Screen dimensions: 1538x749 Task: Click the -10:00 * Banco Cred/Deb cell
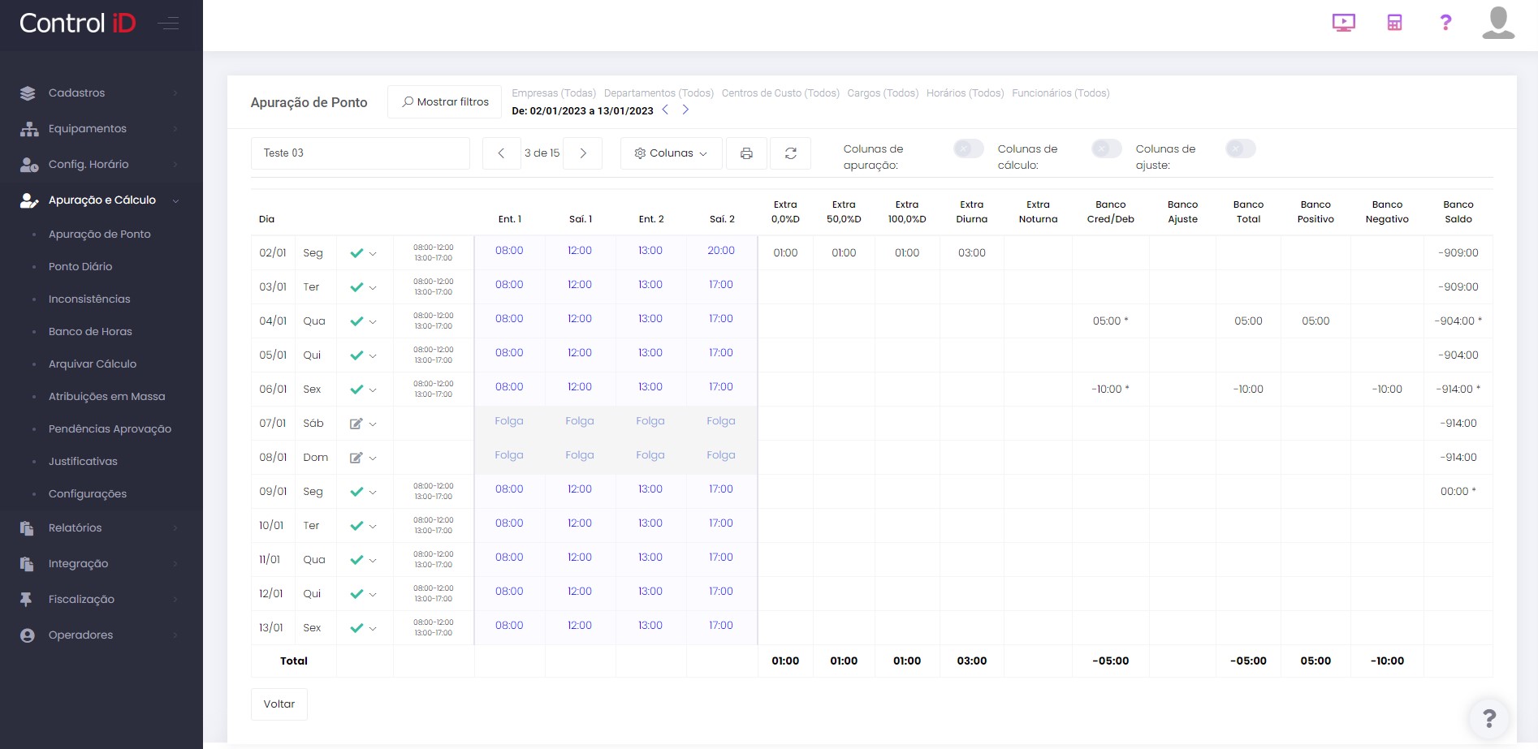point(1110,390)
